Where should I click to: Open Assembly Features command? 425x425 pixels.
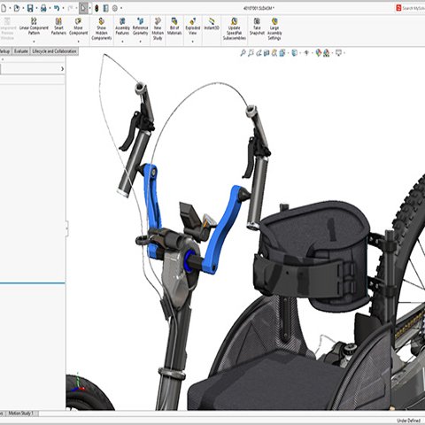click(122, 27)
